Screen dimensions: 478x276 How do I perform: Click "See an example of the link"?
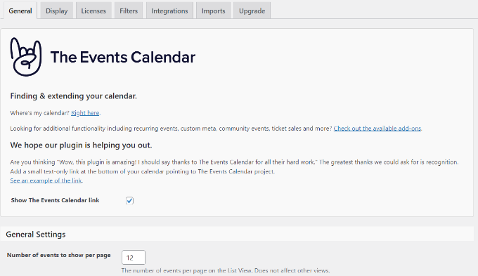[x=46, y=180]
